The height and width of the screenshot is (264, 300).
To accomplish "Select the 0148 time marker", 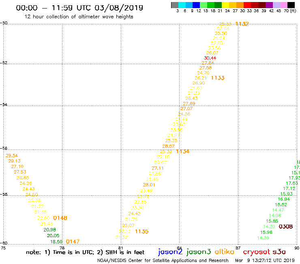I will tap(60, 218).
